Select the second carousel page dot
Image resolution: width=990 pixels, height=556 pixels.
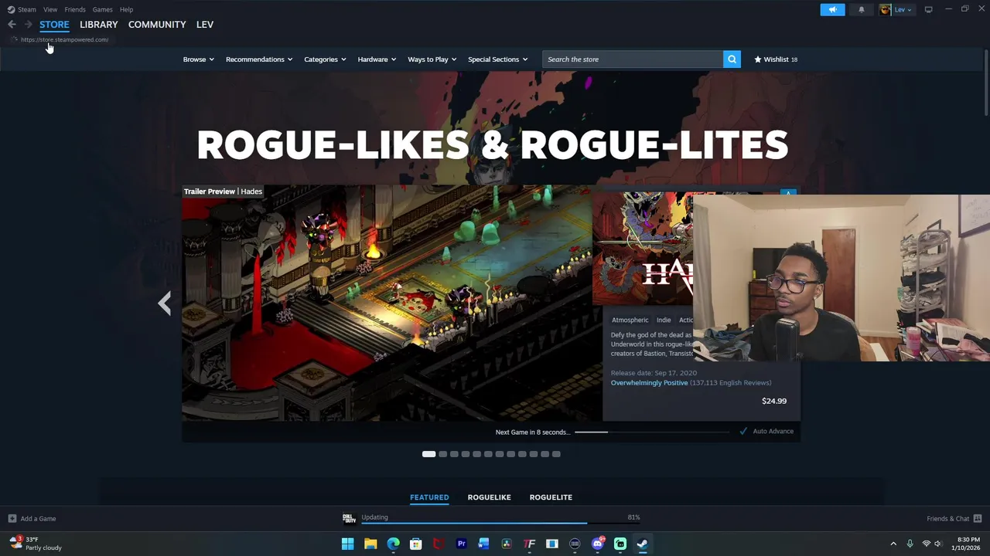pos(442,454)
